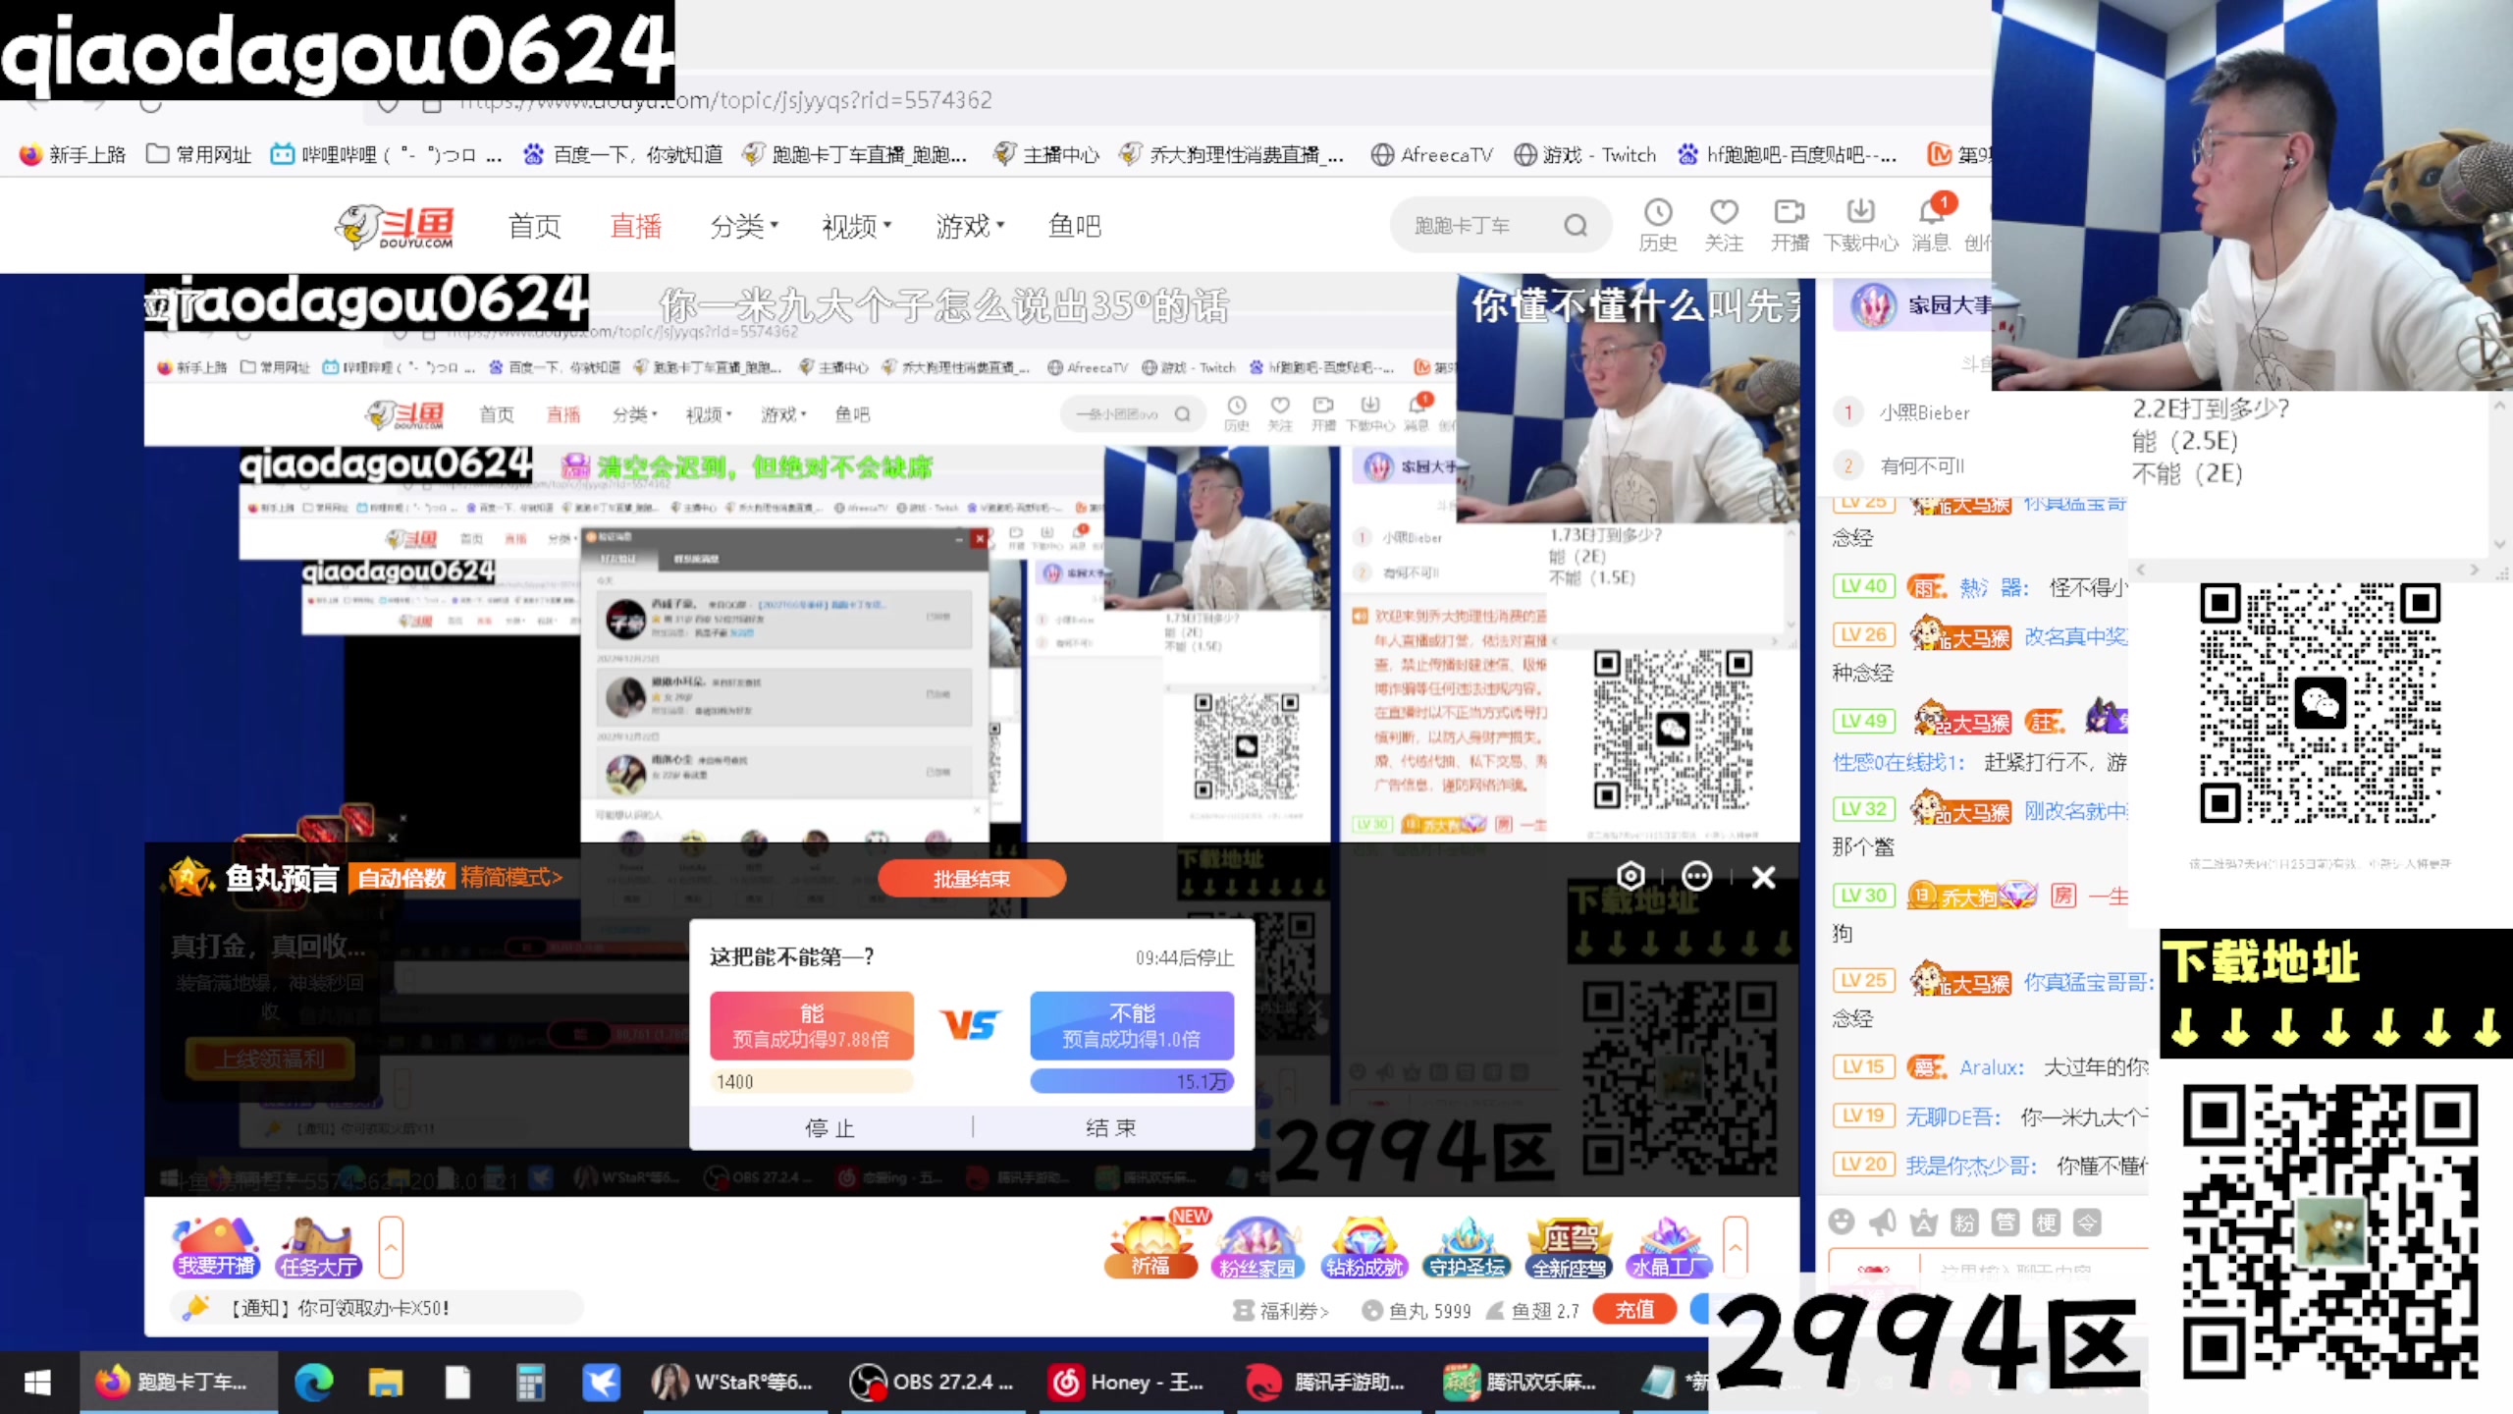The height and width of the screenshot is (1414, 2513).
Task: Open the 全新座驾 icon
Action: pos(1569,1247)
